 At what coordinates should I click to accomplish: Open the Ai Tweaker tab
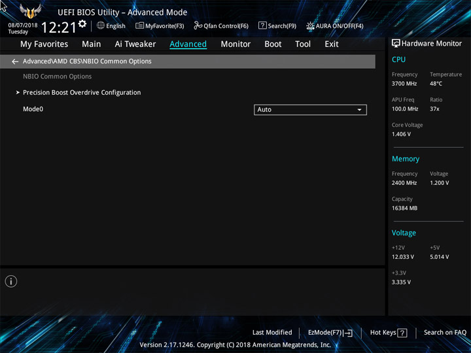135,44
